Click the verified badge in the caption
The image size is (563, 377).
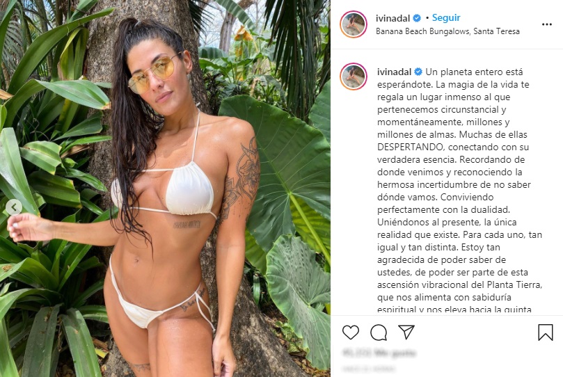[418, 72]
